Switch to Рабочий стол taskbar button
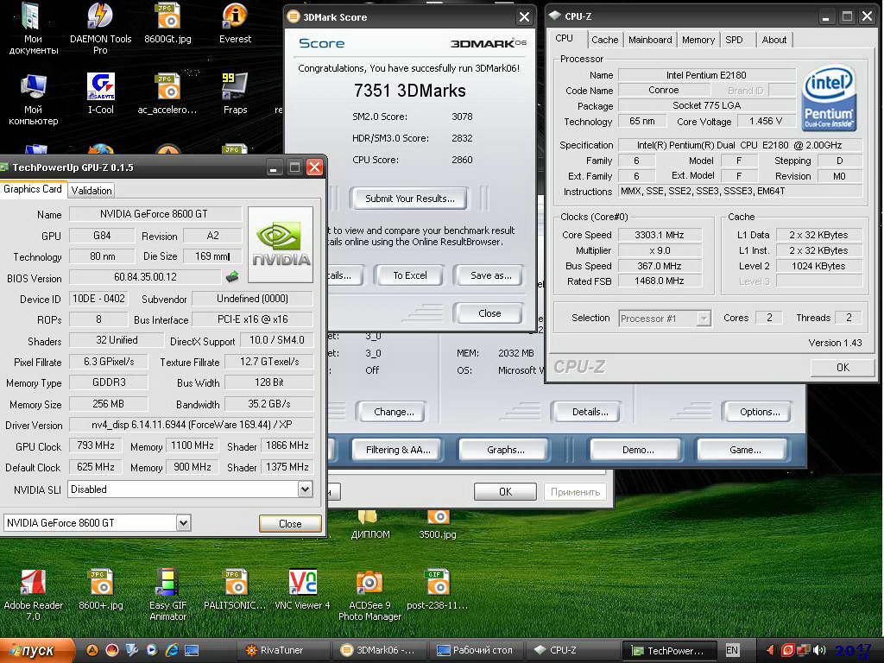The width and height of the screenshot is (884, 663). 477,650
